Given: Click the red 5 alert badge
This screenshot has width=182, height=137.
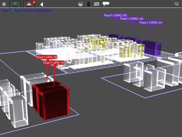Looking at the screenshot, I should 34,2.
